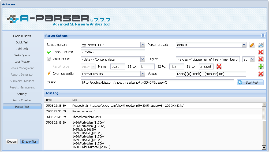
Task: Click the $3 to field with amount
Action: [x=206, y=66]
